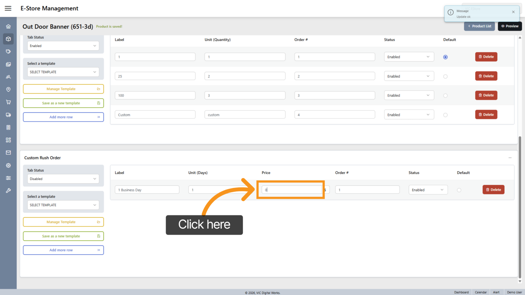Click the Product List button
This screenshot has height=295, width=525.
point(479,26)
